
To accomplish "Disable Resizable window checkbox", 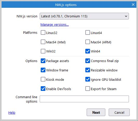I will point(88,70).
